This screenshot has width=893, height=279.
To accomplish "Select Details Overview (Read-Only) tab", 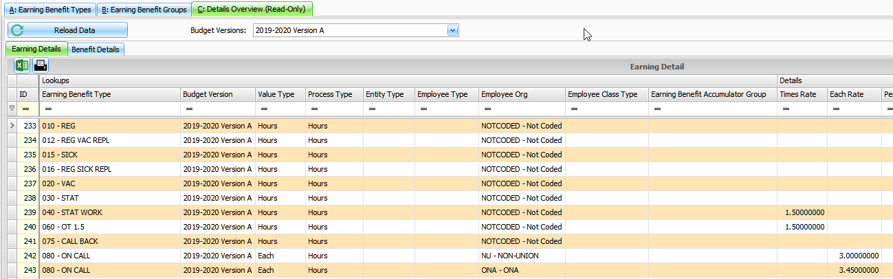I will click(252, 10).
